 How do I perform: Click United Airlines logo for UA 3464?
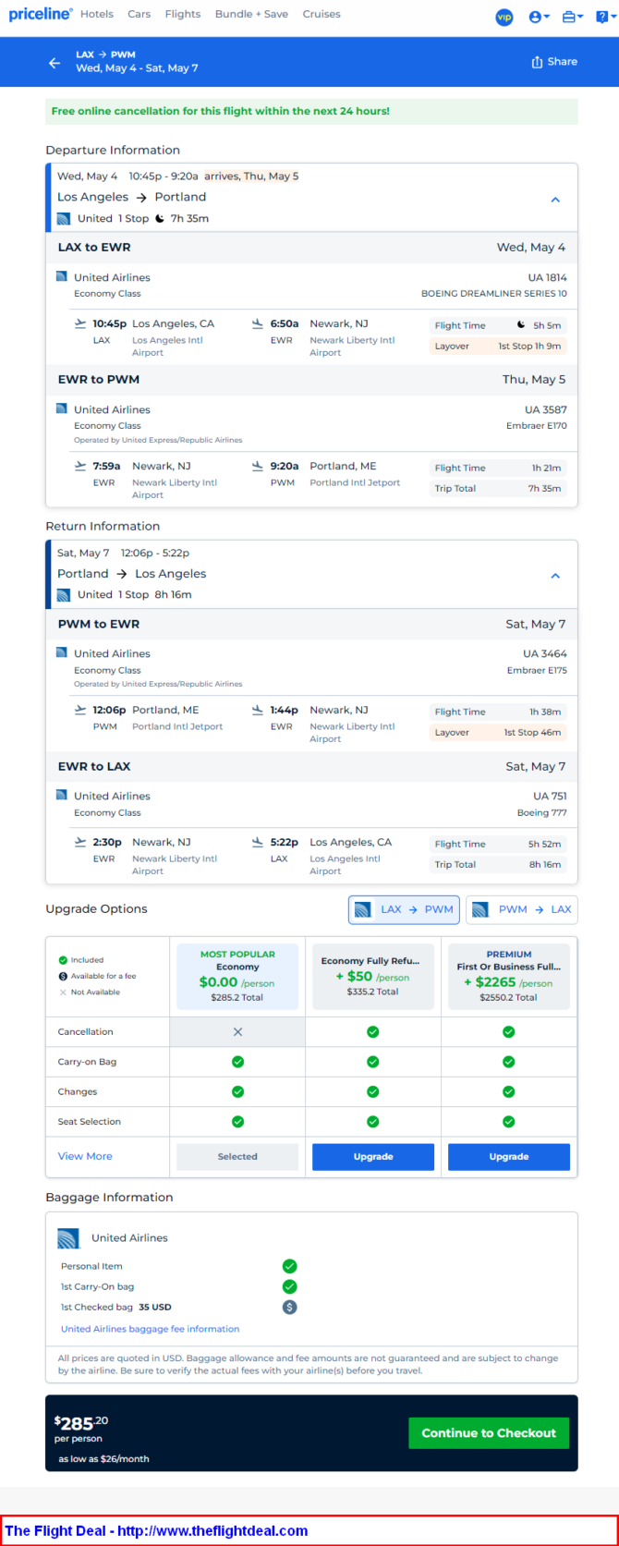click(62, 652)
